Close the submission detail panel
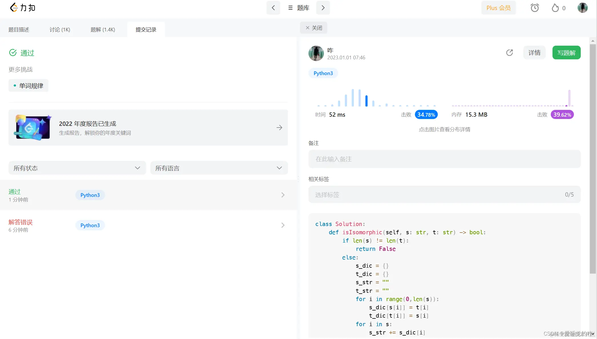Image resolution: width=597 pixels, height=339 pixels. [314, 28]
